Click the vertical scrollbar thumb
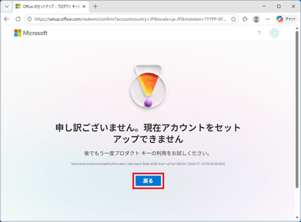The image size is (301, 222). pyautogui.click(x=297, y=110)
